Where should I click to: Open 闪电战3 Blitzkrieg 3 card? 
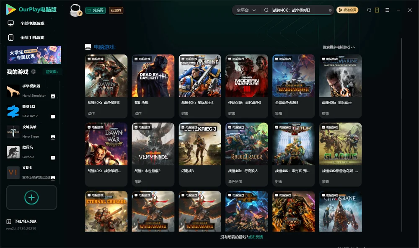200,154
